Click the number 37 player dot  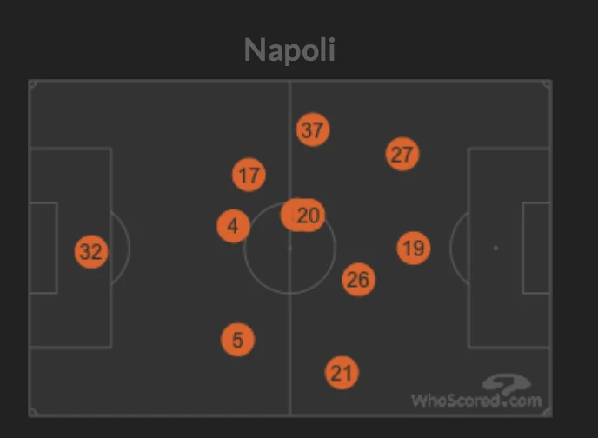pos(312,130)
